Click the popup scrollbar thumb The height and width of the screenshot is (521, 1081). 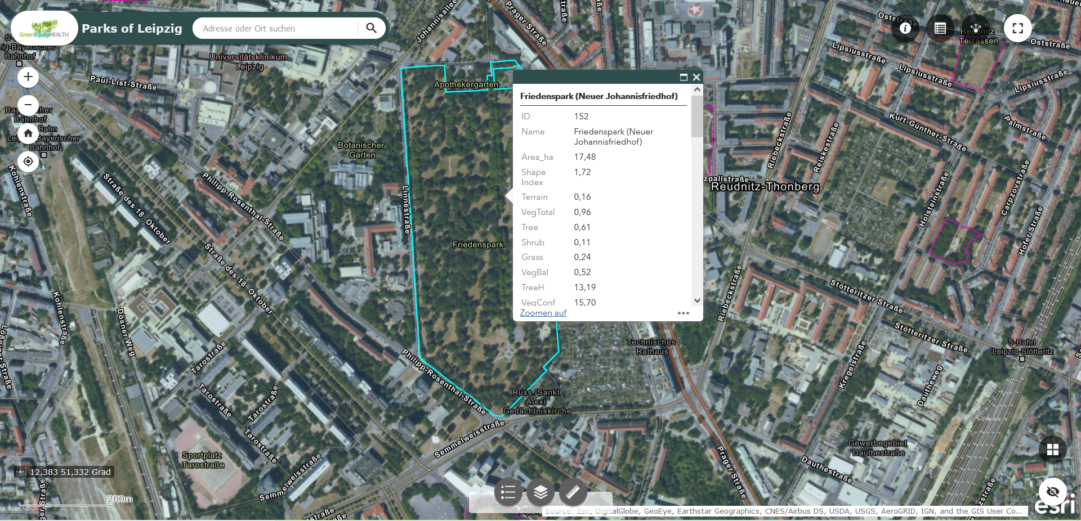tap(697, 116)
